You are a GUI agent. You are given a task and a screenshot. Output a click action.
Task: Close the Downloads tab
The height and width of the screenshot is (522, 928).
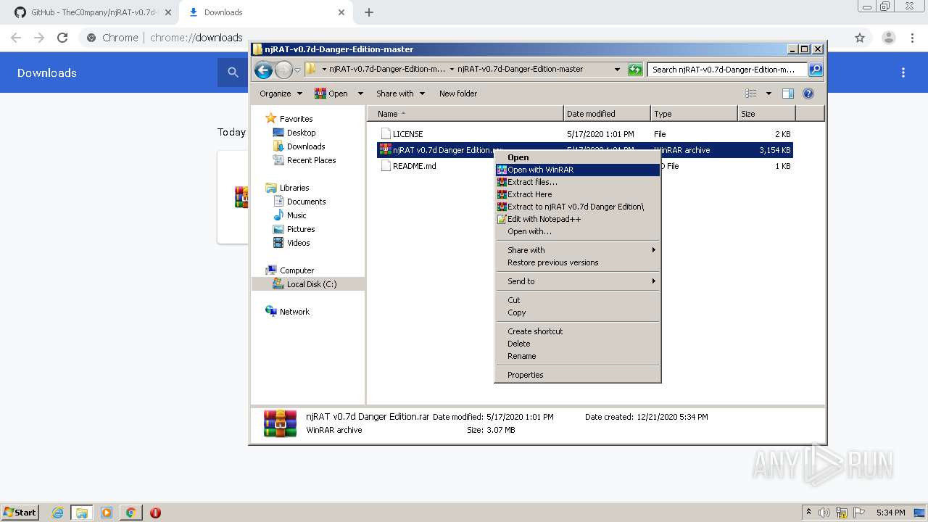tap(341, 12)
